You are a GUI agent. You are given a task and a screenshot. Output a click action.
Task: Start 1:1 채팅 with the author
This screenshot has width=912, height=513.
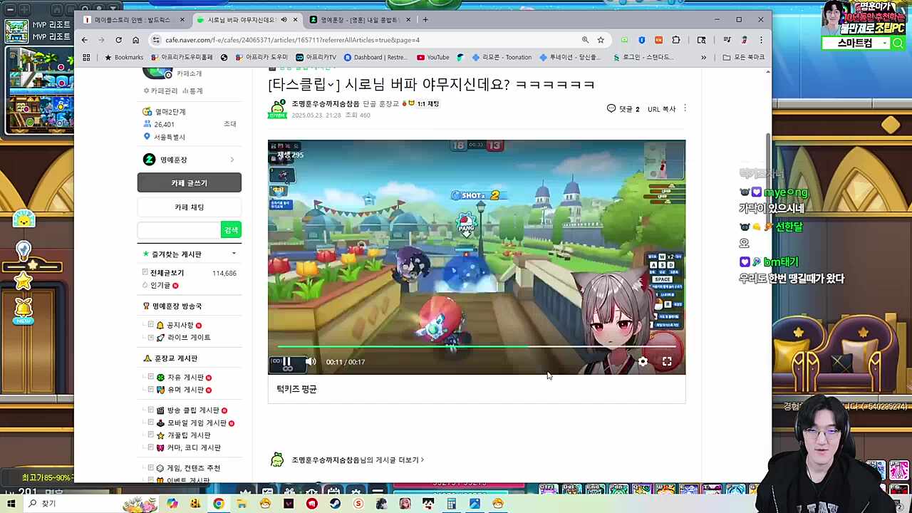click(x=428, y=104)
